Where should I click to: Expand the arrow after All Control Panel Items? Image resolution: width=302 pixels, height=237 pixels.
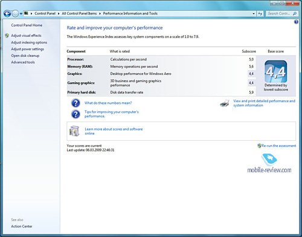click(x=100, y=13)
